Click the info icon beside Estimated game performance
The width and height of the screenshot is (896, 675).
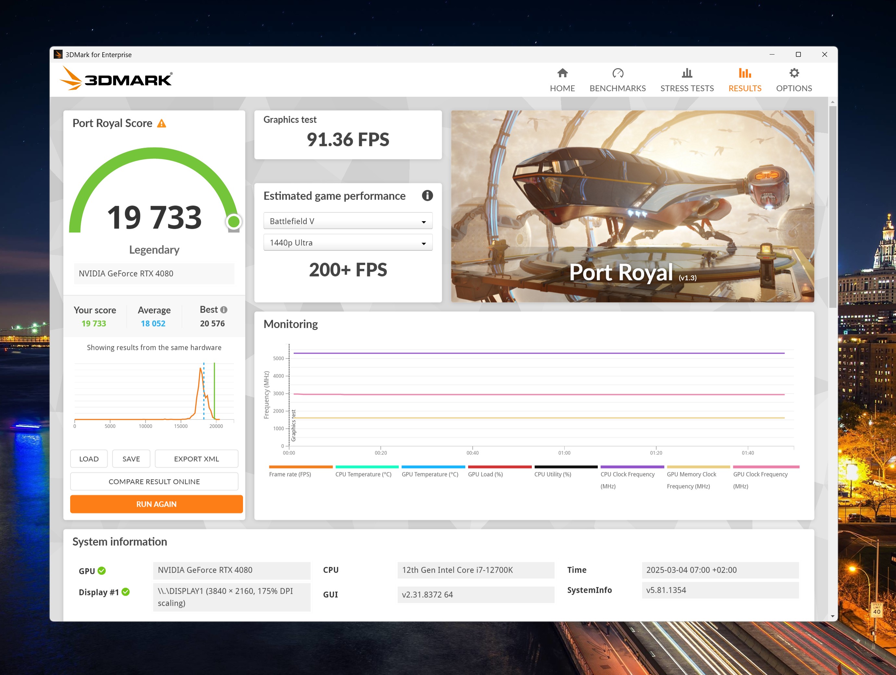(x=427, y=195)
